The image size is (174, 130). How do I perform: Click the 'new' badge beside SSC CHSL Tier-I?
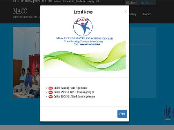pos(51,96)
